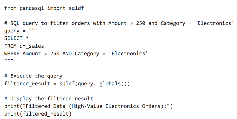Click 'Electronics' string in the WHERE clause

(x=128, y=54)
